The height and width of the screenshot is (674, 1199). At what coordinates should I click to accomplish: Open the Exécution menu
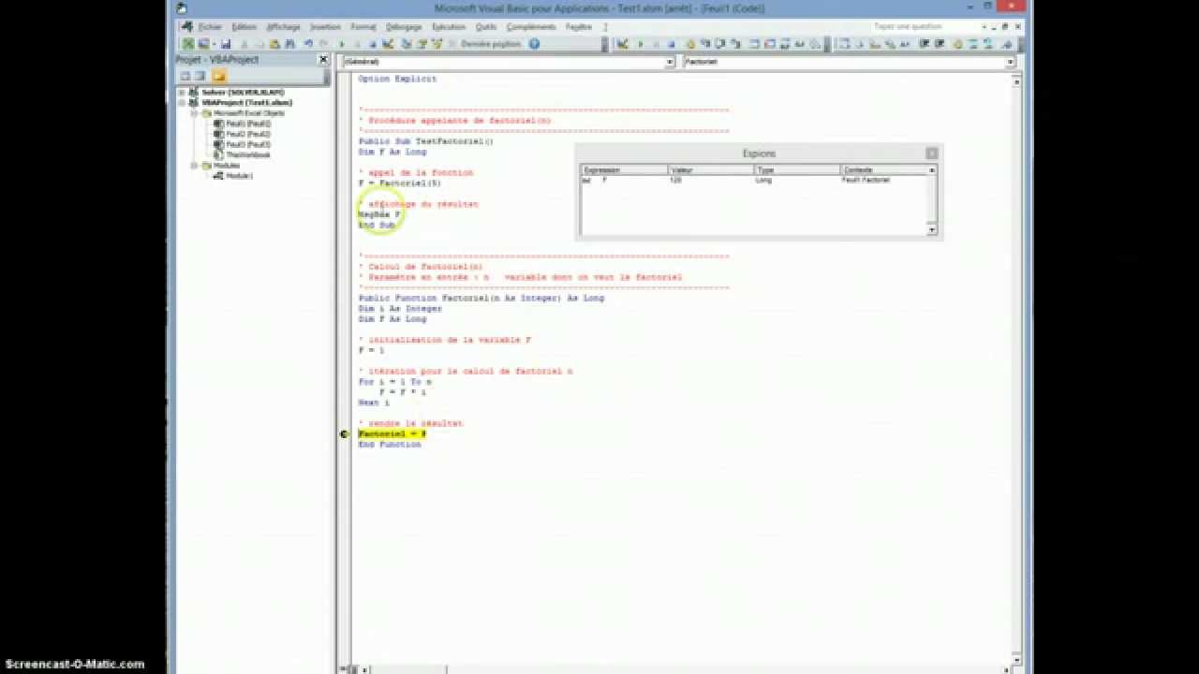click(x=449, y=27)
